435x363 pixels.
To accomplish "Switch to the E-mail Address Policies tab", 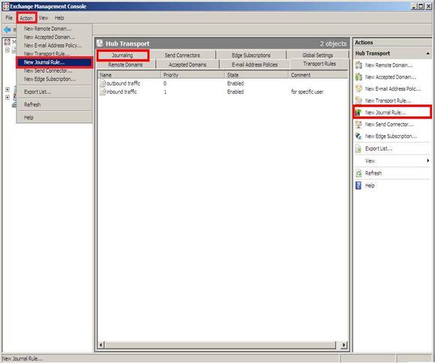I will [255, 64].
